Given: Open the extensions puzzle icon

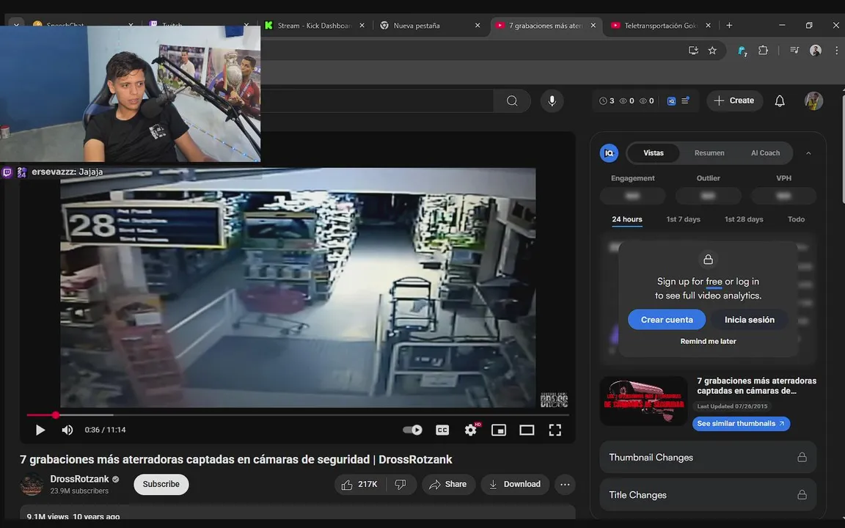Looking at the screenshot, I should [x=763, y=50].
